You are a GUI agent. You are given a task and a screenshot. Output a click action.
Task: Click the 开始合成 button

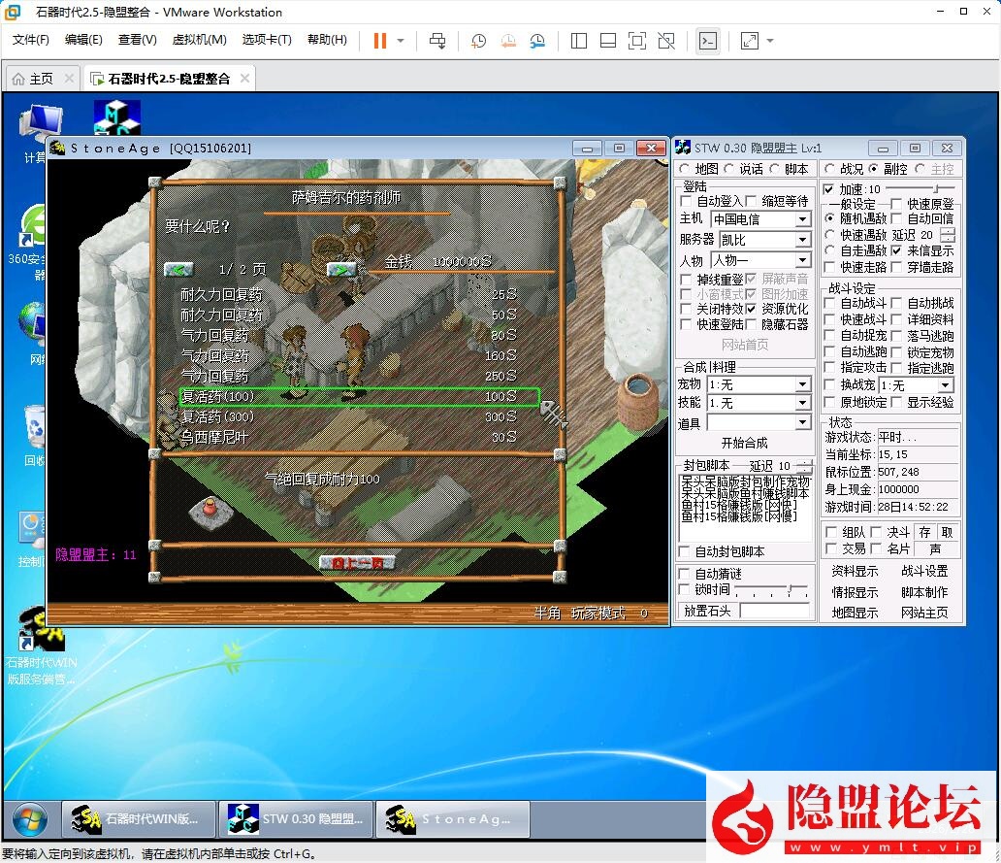[744, 443]
